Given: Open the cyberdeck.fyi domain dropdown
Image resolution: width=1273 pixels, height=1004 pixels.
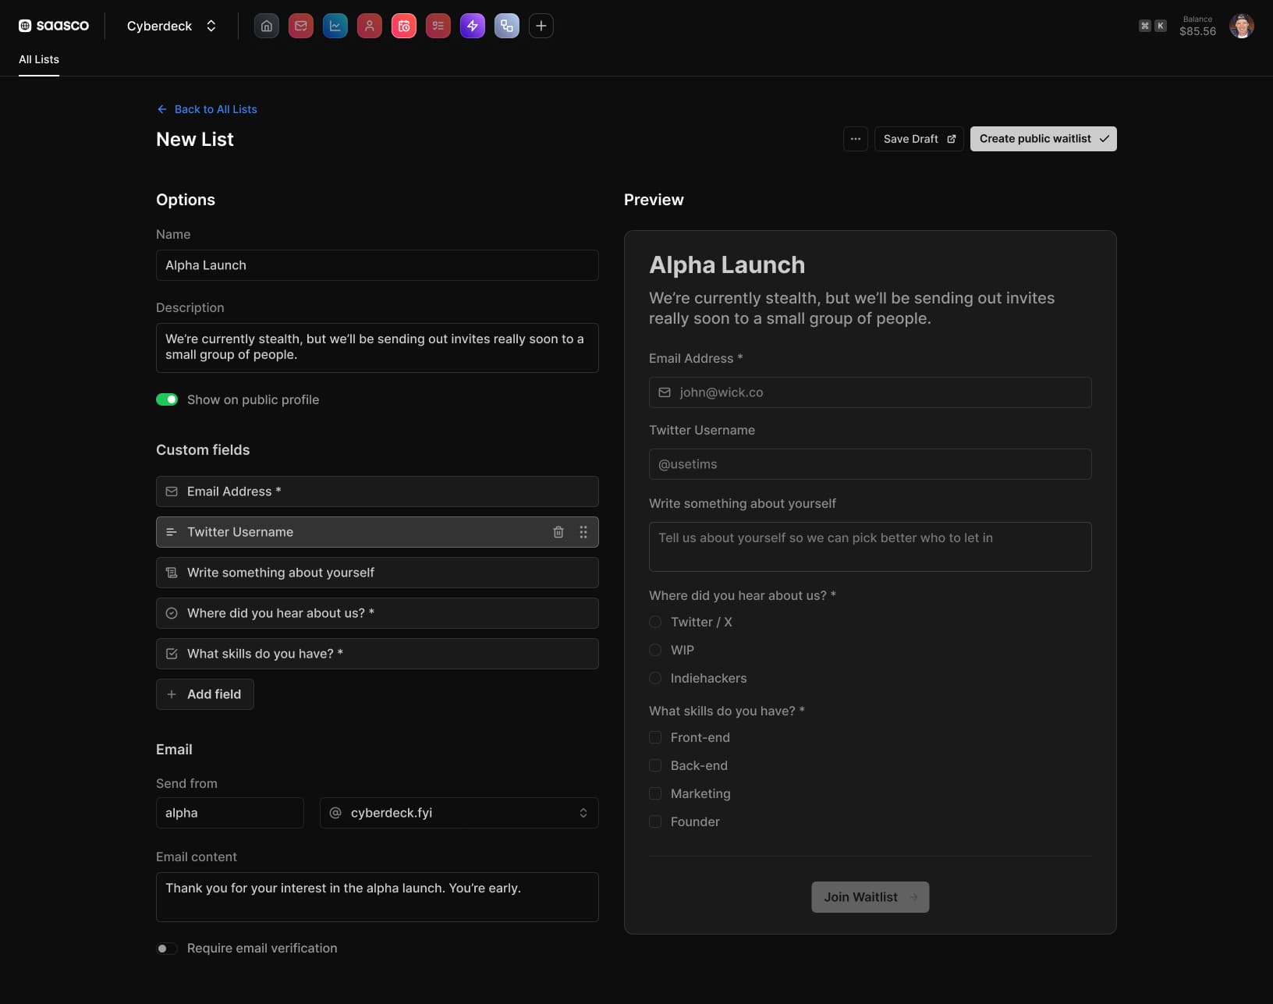Looking at the screenshot, I should [459, 813].
